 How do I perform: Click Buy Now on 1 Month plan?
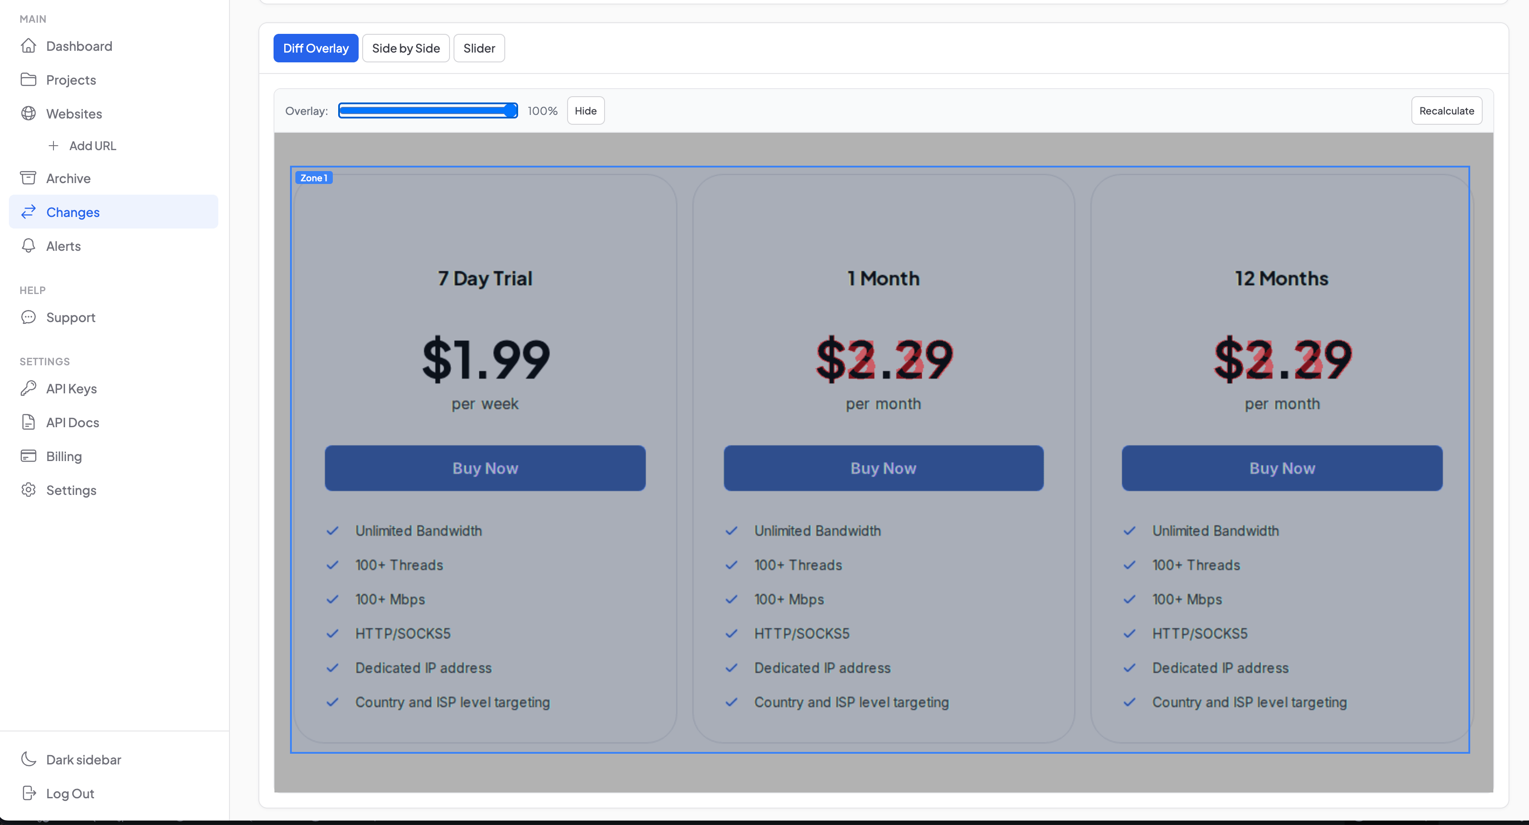click(883, 468)
